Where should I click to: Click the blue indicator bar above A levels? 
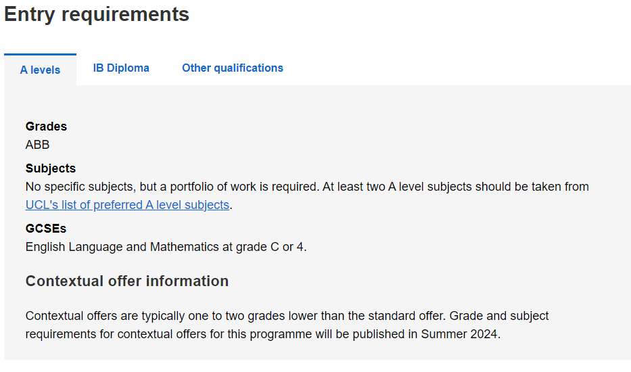coord(41,54)
